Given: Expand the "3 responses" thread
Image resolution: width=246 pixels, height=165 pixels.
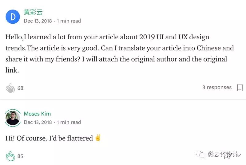Looking at the screenshot, I should coord(217,88).
